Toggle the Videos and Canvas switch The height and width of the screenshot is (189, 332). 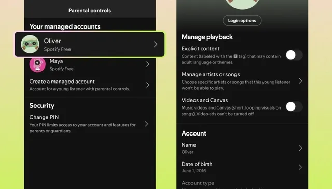[x=294, y=106]
